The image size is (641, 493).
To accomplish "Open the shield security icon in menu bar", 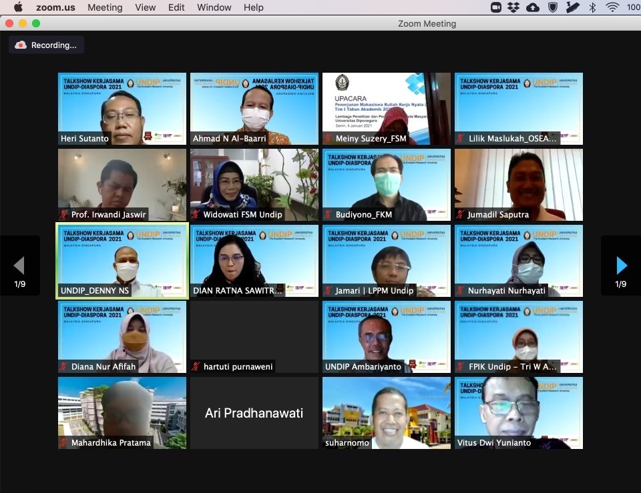I will coord(553,7).
